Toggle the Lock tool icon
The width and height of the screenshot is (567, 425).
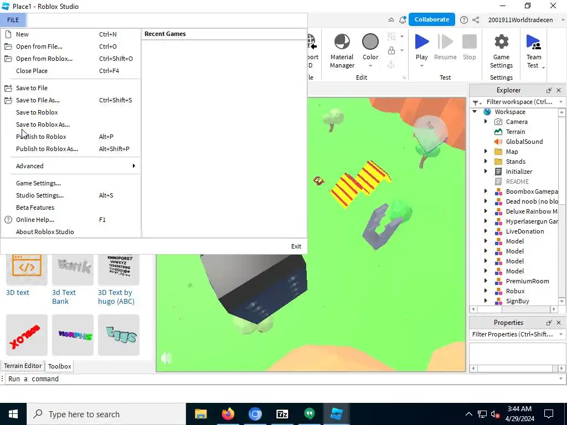point(391,50)
